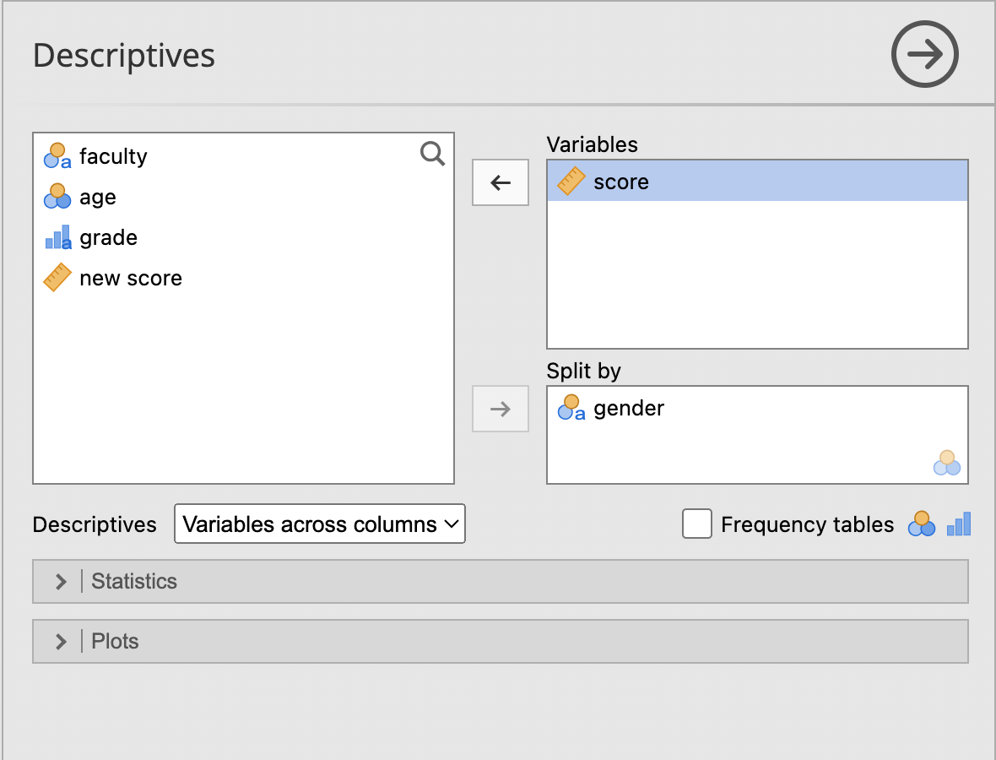Screen dimensions: 996x760
Task: Click the left arrow to remove variable
Action: tap(501, 182)
